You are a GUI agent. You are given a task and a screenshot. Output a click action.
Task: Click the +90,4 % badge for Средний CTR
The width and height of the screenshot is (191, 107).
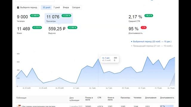click(149, 15)
